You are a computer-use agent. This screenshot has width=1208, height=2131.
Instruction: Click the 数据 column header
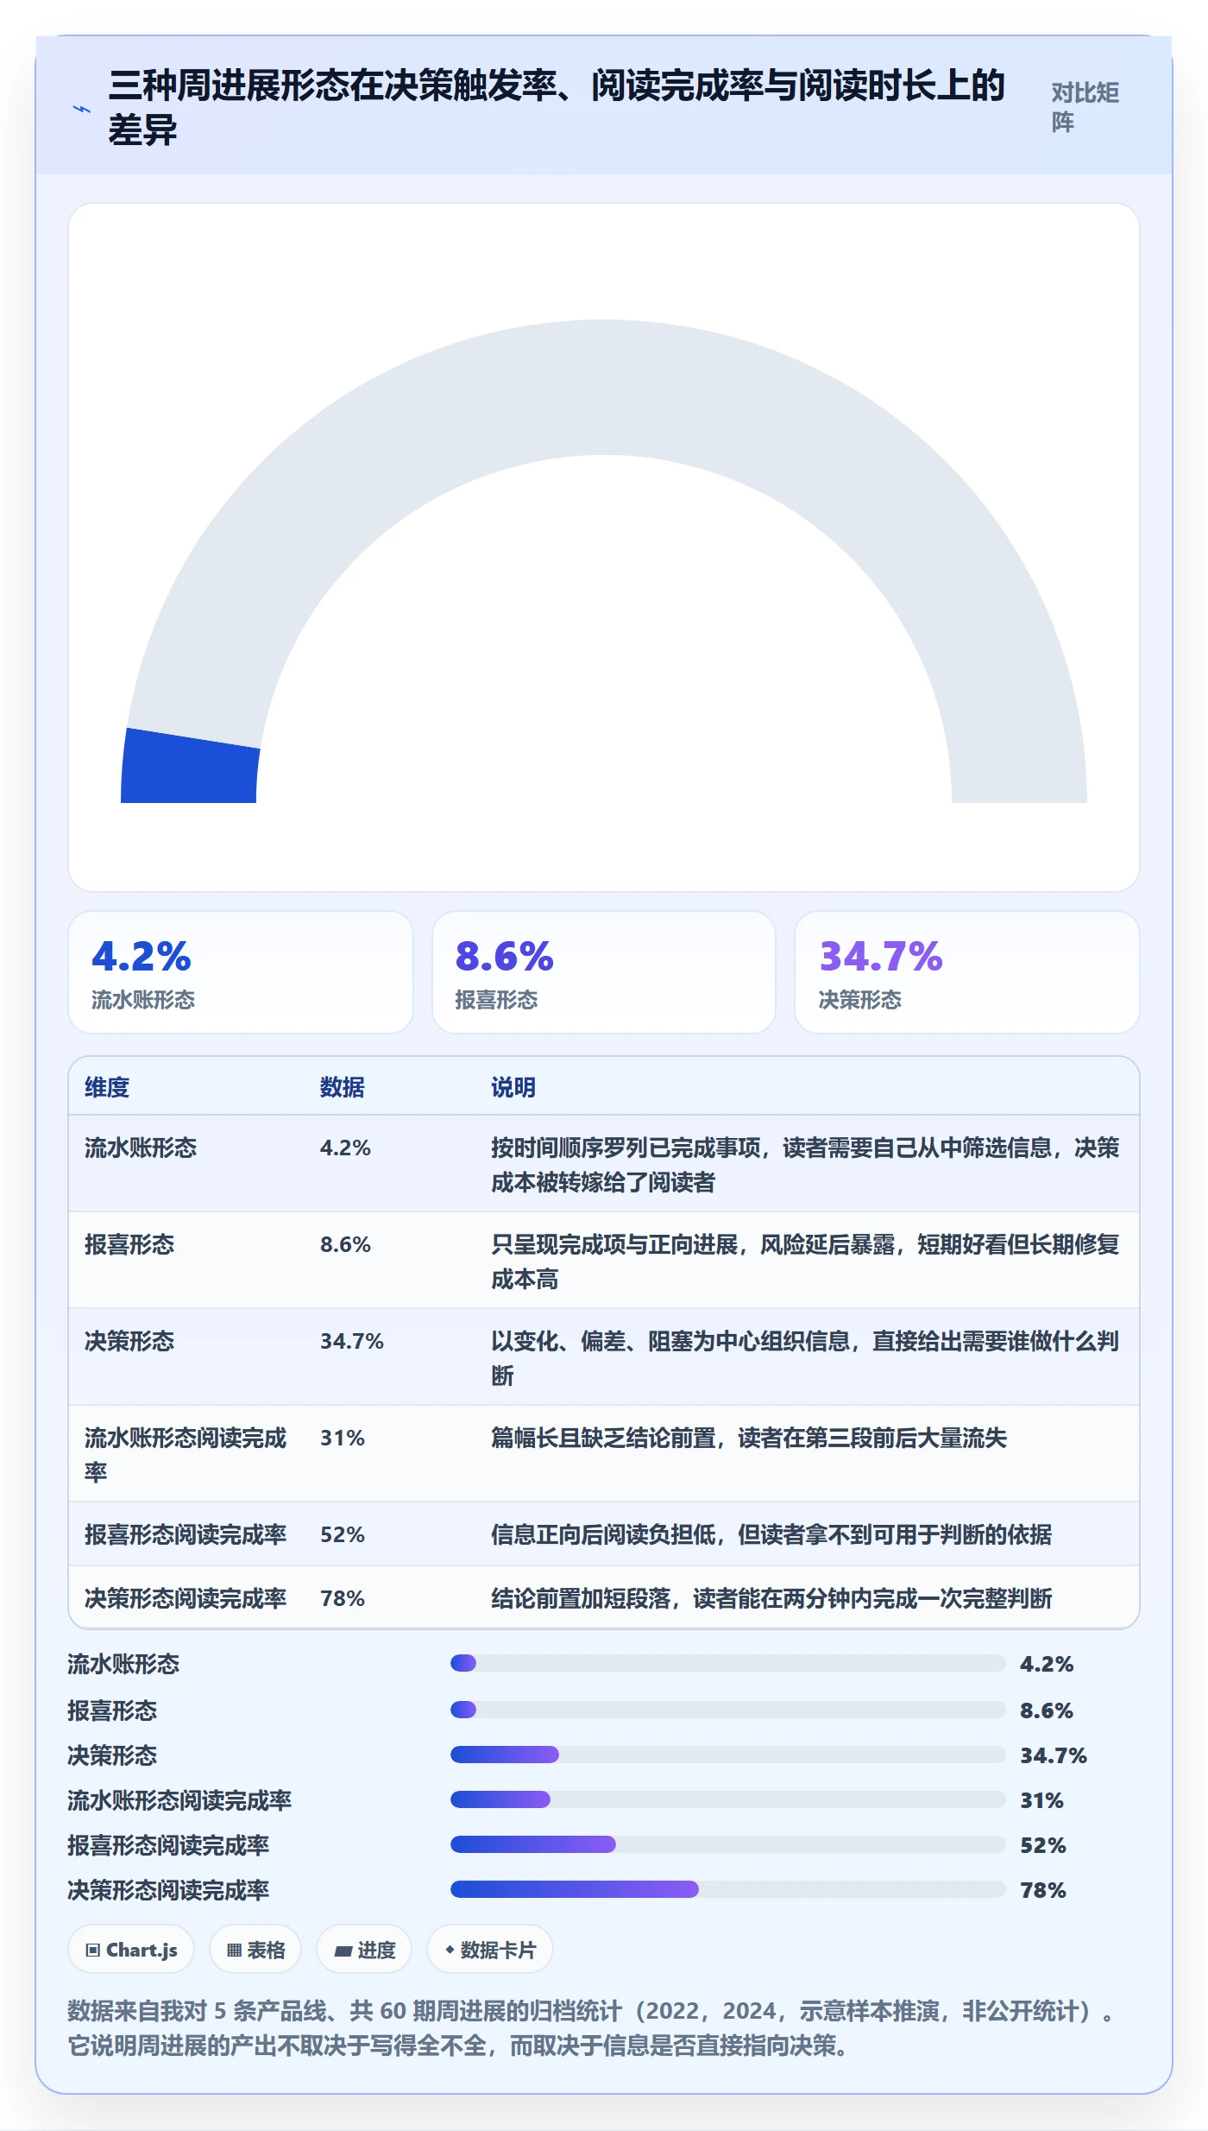tap(343, 1087)
